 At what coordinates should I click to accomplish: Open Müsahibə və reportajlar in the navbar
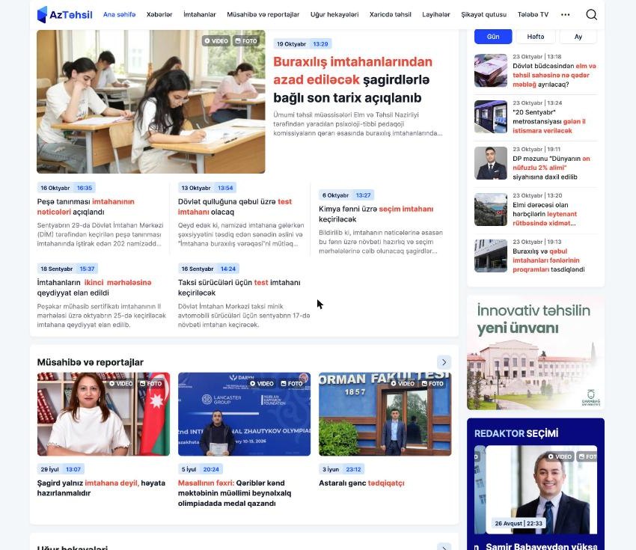click(x=263, y=15)
